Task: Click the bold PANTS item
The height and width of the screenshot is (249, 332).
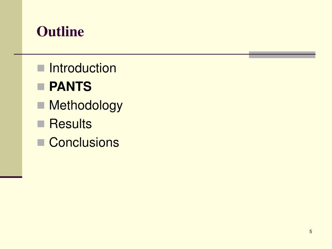Action: point(70,87)
